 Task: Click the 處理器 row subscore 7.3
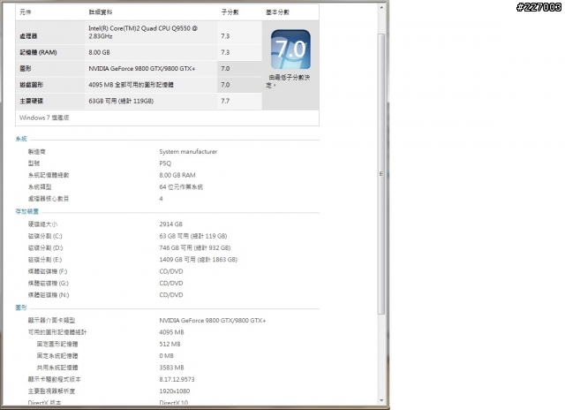click(225, 36)
